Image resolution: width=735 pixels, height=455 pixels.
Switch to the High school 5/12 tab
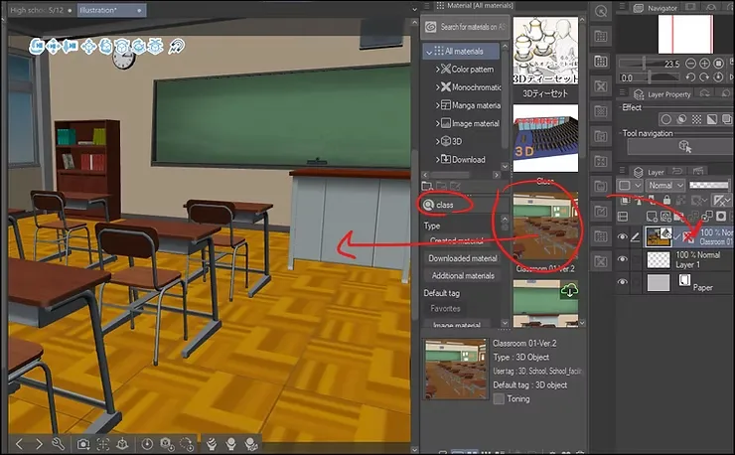pyautogui.click(x=42, y=10)
